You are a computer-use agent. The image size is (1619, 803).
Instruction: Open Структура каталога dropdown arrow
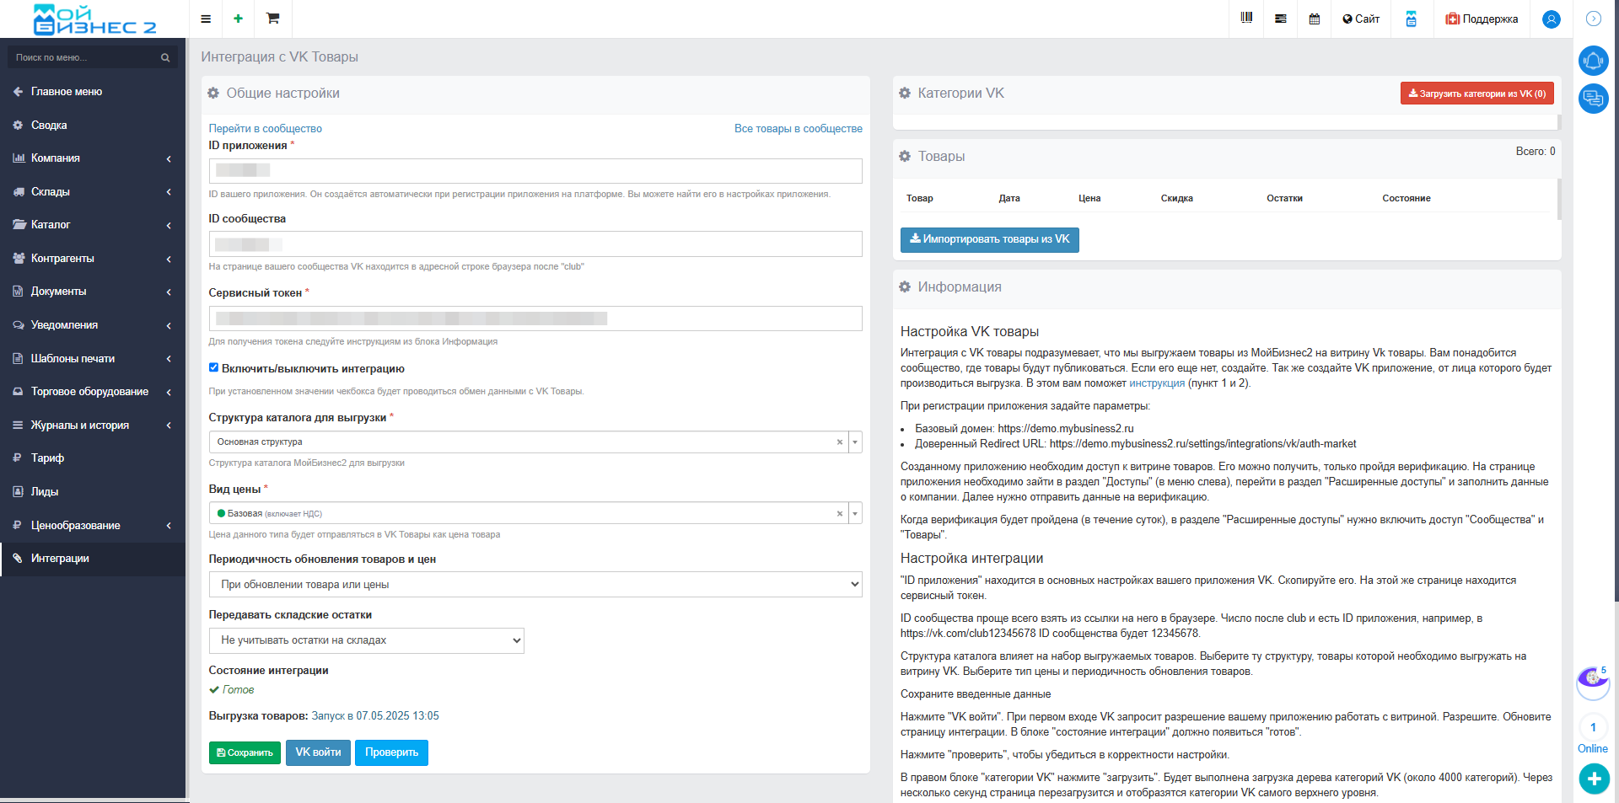coord(855,442)
